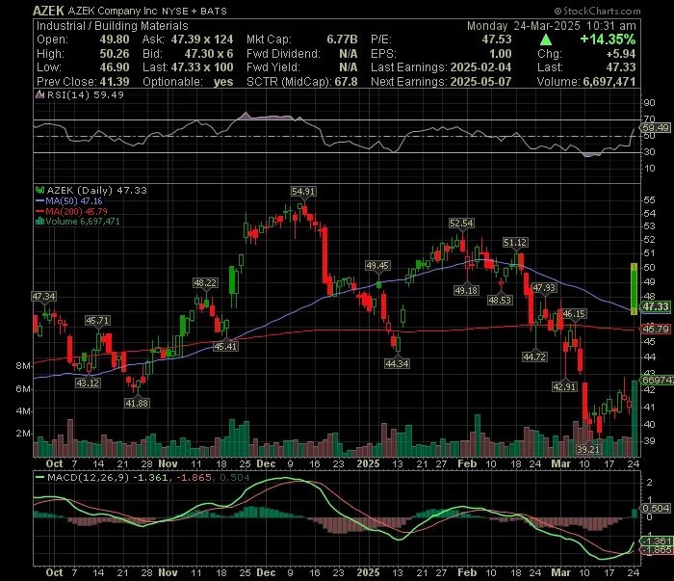Click the P/E 47.53 value
Image resolution: width=674 pixels, height=581 pixels.
(x=497, y=40)
